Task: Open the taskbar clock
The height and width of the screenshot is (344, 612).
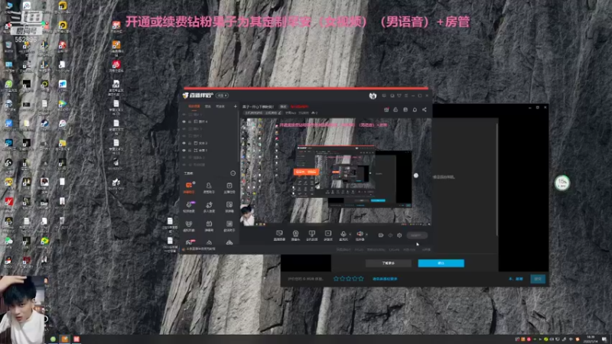Action: pos(591,339)
